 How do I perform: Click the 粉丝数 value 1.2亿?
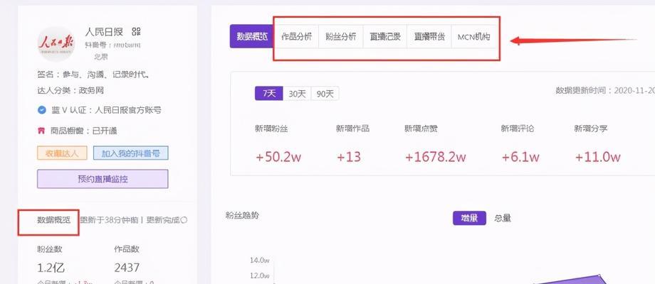click(x=51, y=268)
